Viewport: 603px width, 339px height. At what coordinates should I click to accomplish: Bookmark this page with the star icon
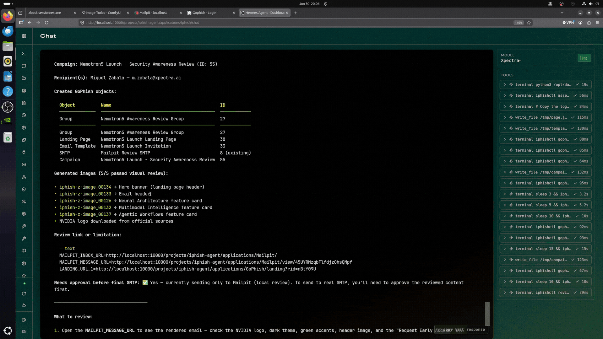[529, 23]
